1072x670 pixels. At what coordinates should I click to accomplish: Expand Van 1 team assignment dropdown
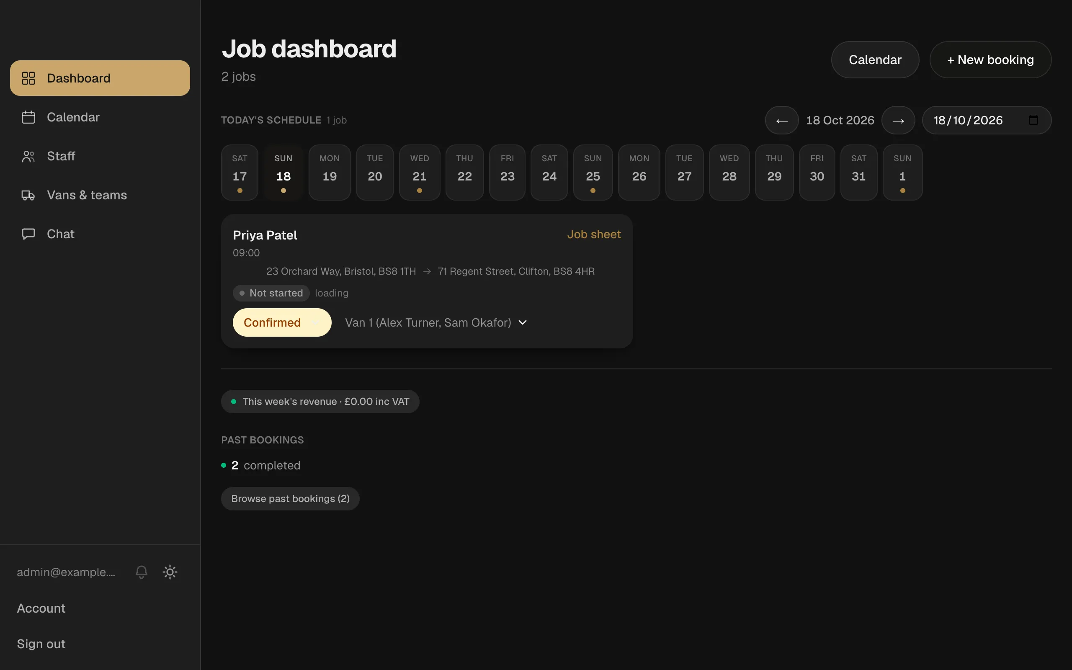click(x=436, y=322)
